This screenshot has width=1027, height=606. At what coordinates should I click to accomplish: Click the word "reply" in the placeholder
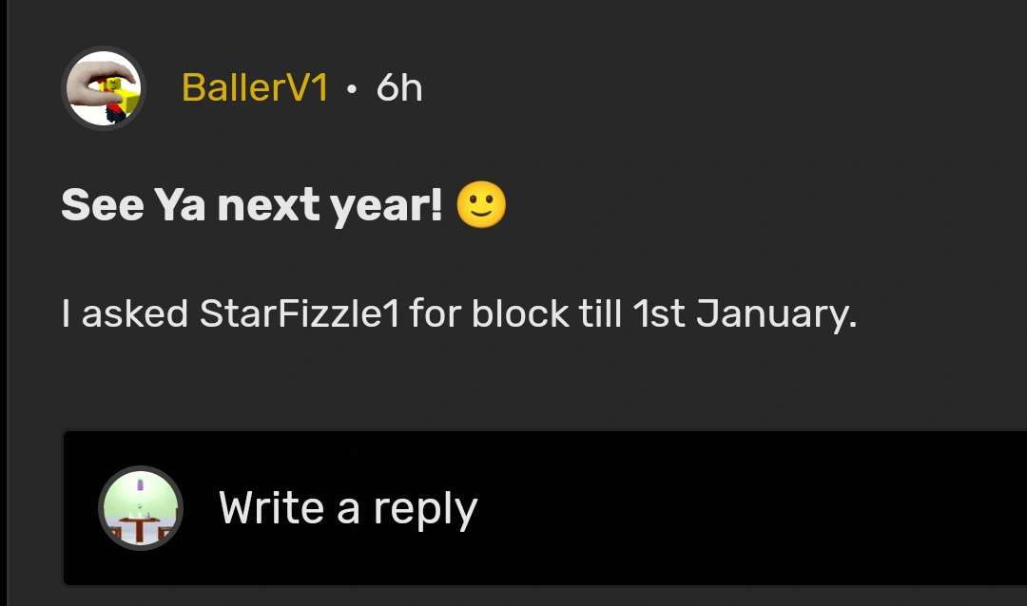425,510
